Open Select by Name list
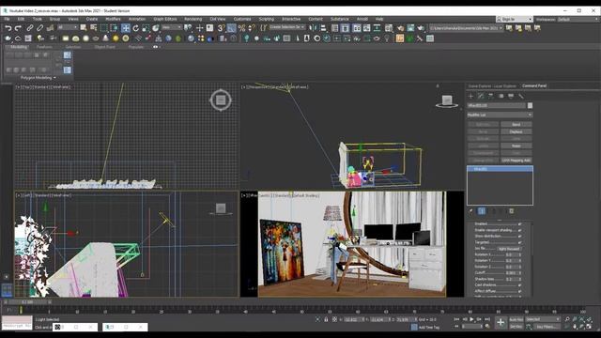The image size is (601, 338). tap(94, 28)
